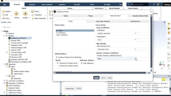The image size is (171, 96).
Task: Click the Quick Search magnifier icon
Action: point(132,5)
